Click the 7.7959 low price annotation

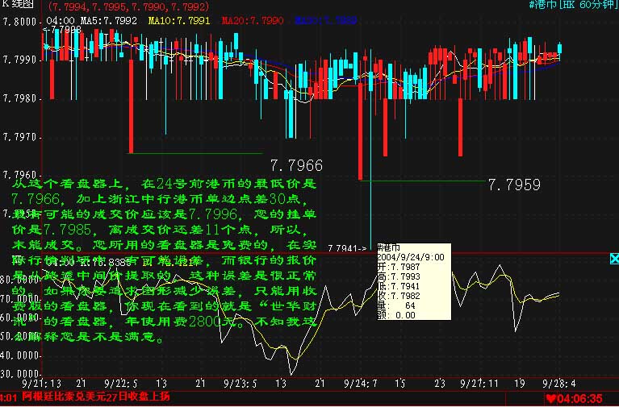[514, 185]
